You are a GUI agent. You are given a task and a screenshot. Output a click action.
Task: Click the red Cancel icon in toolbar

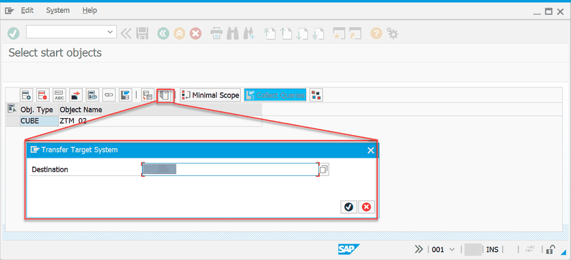[195, 33]
